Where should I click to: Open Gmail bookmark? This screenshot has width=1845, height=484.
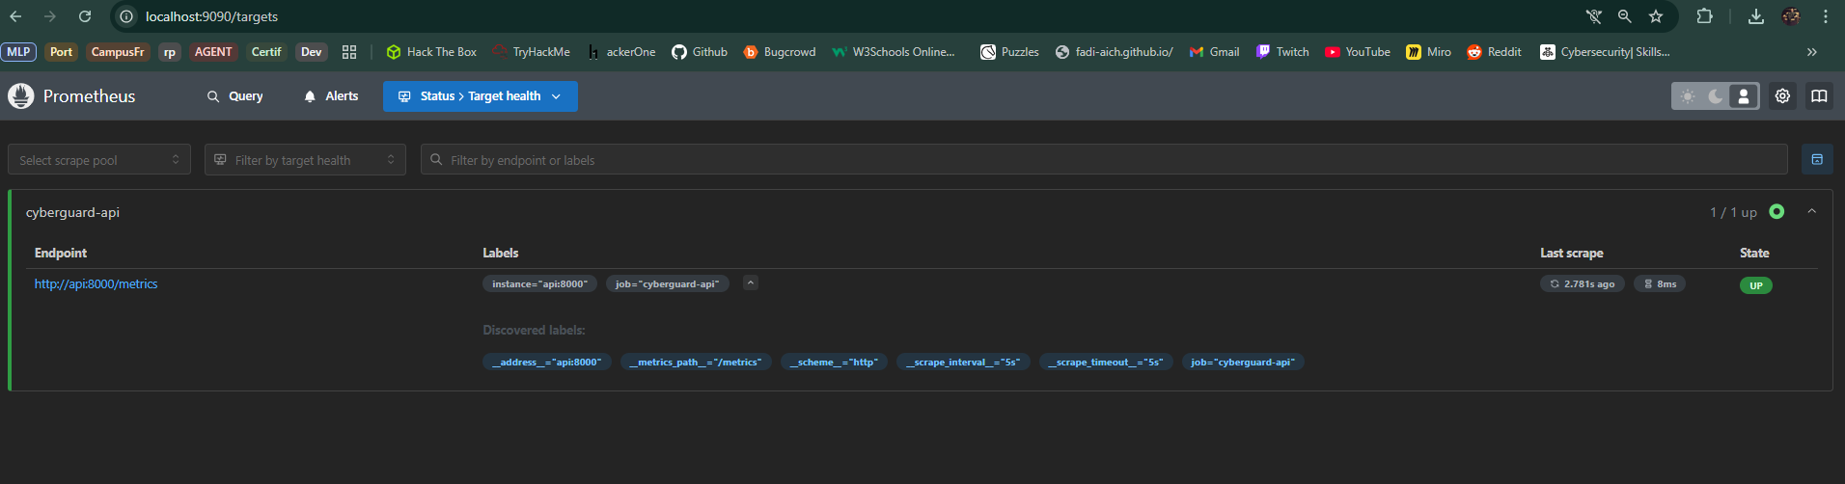pyautogui.click(x=1214, y=52)
